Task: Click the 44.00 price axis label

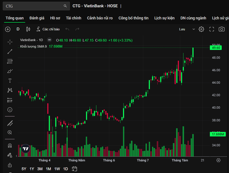Action: [x=216, y=83]
